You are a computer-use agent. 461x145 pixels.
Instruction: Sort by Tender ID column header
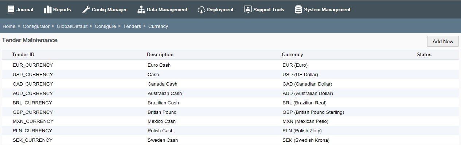click(x=23, y=55)
